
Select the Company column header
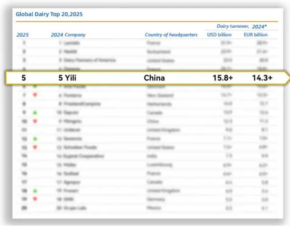coord(75,35)
